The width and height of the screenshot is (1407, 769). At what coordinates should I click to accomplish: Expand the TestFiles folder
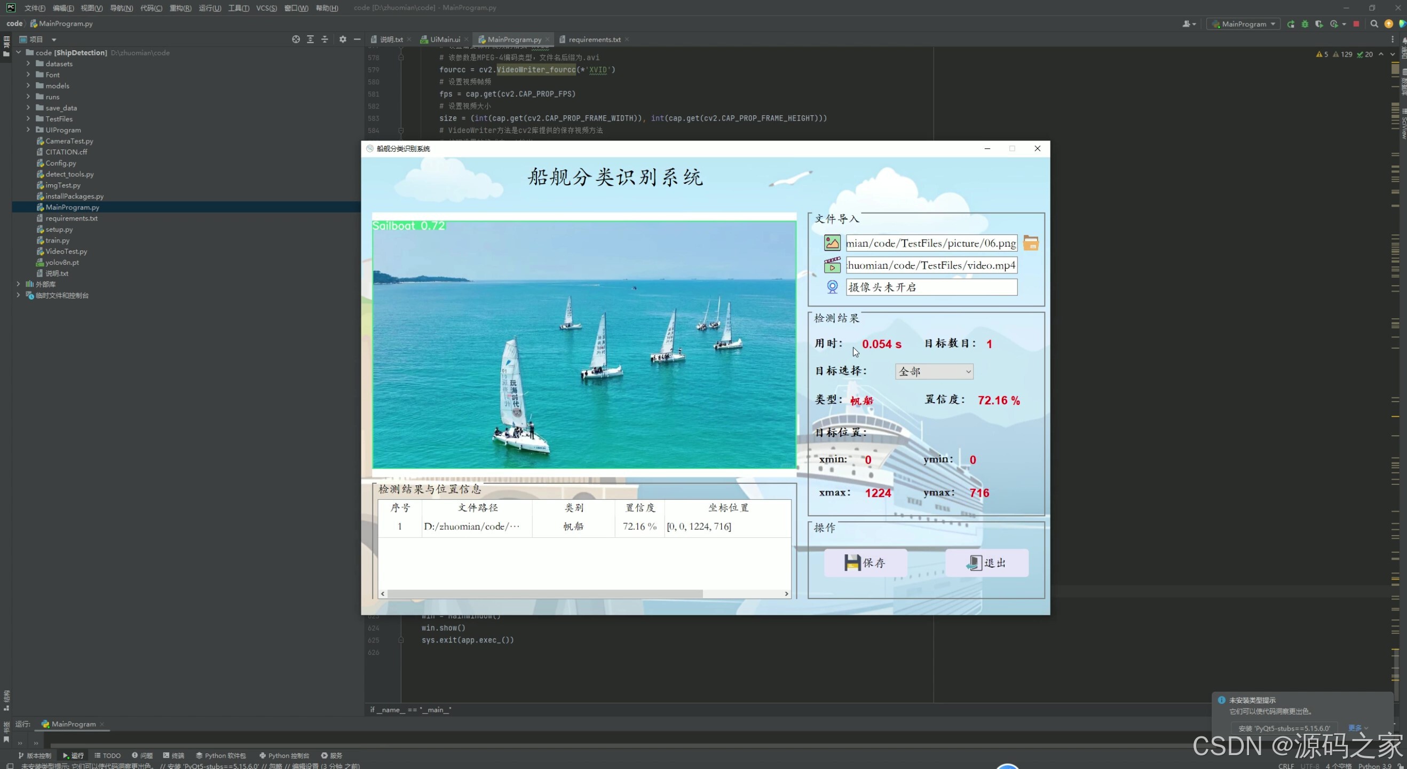pos(28,119)
